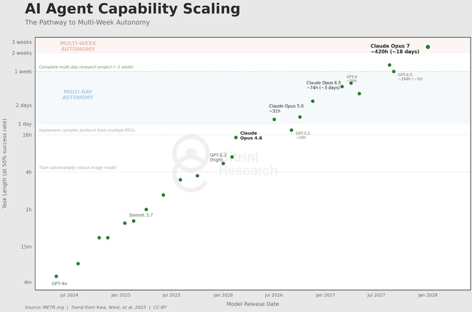Click the GPT-6.5 data point
472x312 pixels.
click(x=394, y=72)
